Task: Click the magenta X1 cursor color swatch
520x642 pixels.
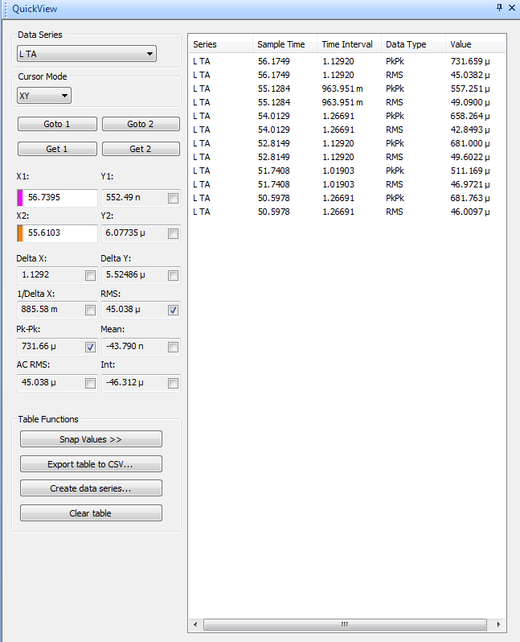Action: [x=20, y=198]
